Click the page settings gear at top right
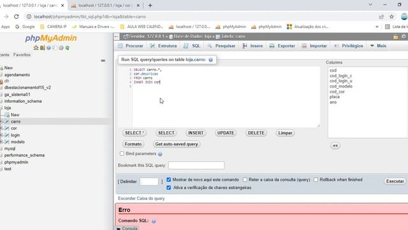Viewport: 408px width, 230px height. pyautogui.click(x=404, y=36)
